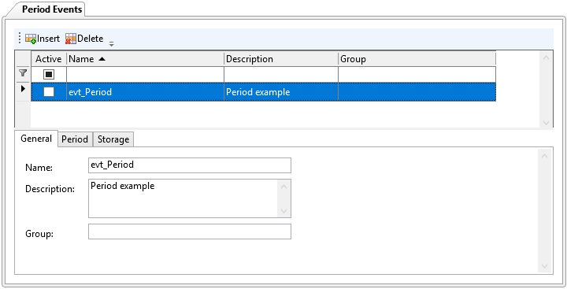
Task: Click the Name filter cell
Action: point(146,75)
